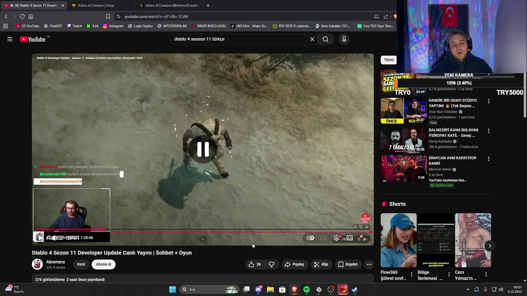Open the Twitch bookmark

(75, 26)
